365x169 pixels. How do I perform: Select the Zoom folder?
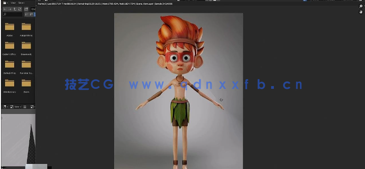(x=26, y=86)
